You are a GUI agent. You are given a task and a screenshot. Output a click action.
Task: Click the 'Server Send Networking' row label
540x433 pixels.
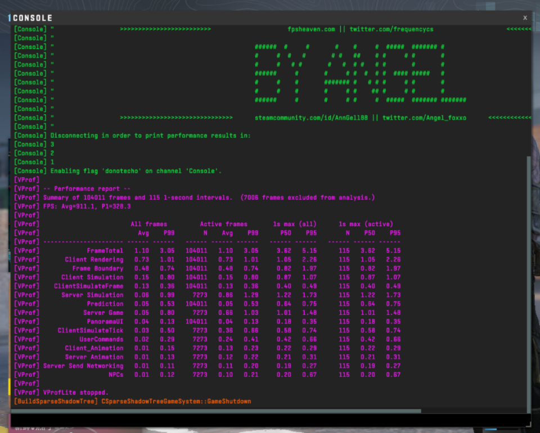(x=83, y=366)
